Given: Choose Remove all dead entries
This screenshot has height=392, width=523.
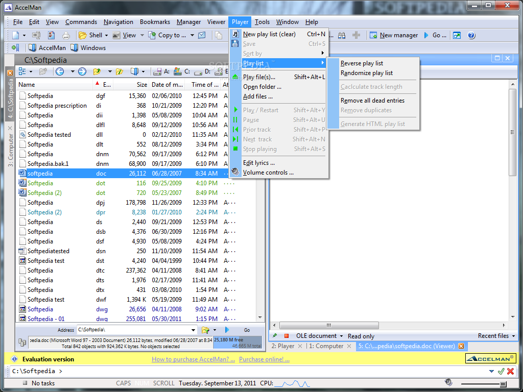Looking at the screenshot, I should pos(372,101).
